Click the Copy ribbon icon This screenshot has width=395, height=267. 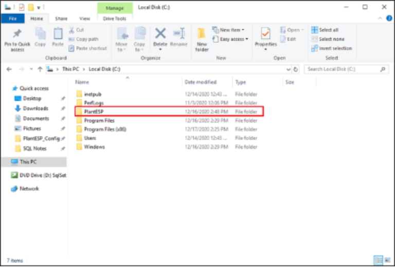(x=40, y=33)
